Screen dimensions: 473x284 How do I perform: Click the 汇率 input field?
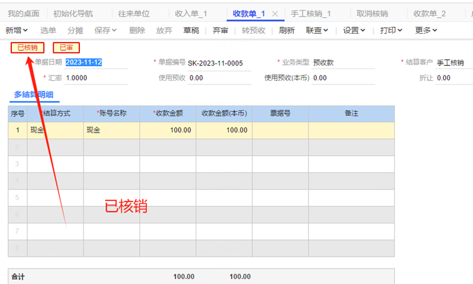95,78
